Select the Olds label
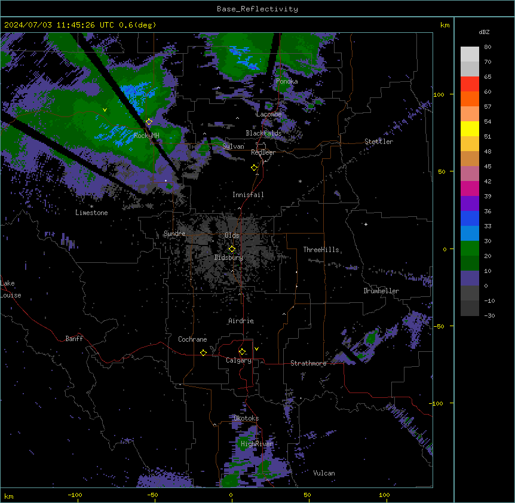Viewport: 515px width, 503px height. click(x=232, y=235)
